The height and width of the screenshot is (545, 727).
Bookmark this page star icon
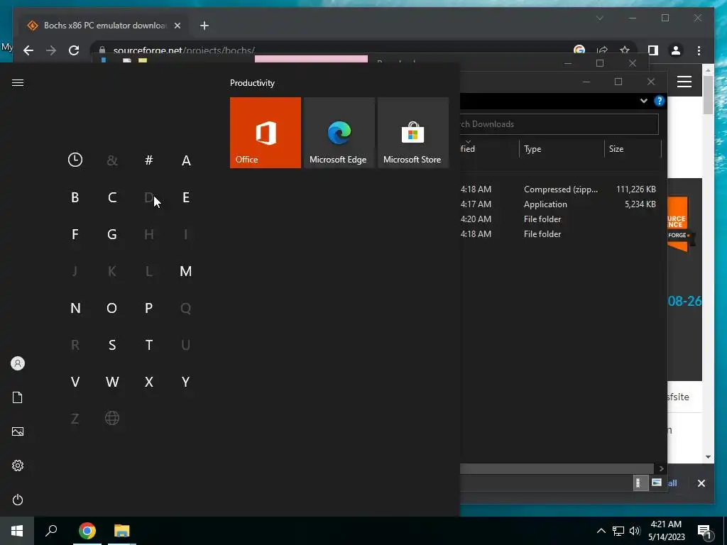625,50
